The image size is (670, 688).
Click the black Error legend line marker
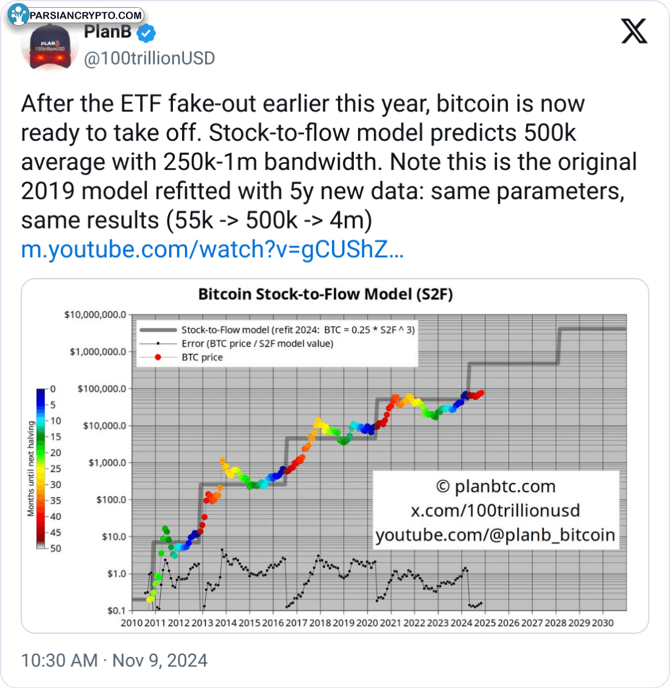point(158,344)
